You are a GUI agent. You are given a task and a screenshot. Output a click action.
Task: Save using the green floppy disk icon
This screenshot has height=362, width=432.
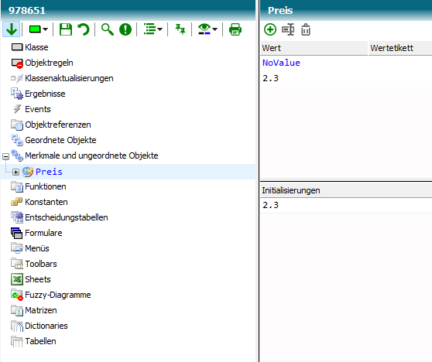66,29
